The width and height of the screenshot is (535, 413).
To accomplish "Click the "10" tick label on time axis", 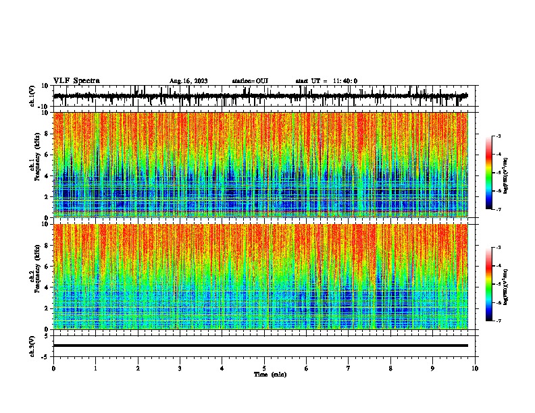I will tap(475, 368).
